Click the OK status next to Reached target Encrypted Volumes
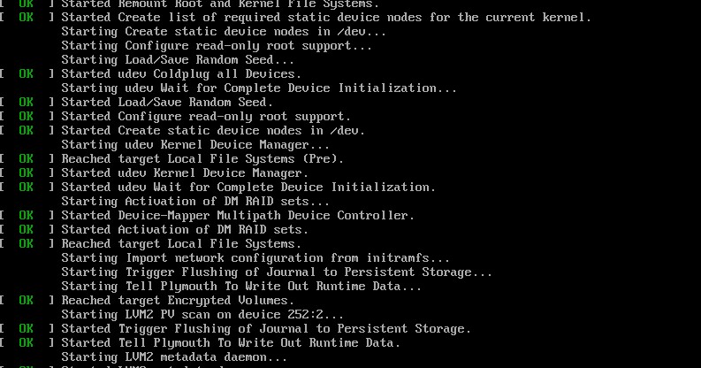The height and width of the screenshot is (368, 701). point(26,301)
